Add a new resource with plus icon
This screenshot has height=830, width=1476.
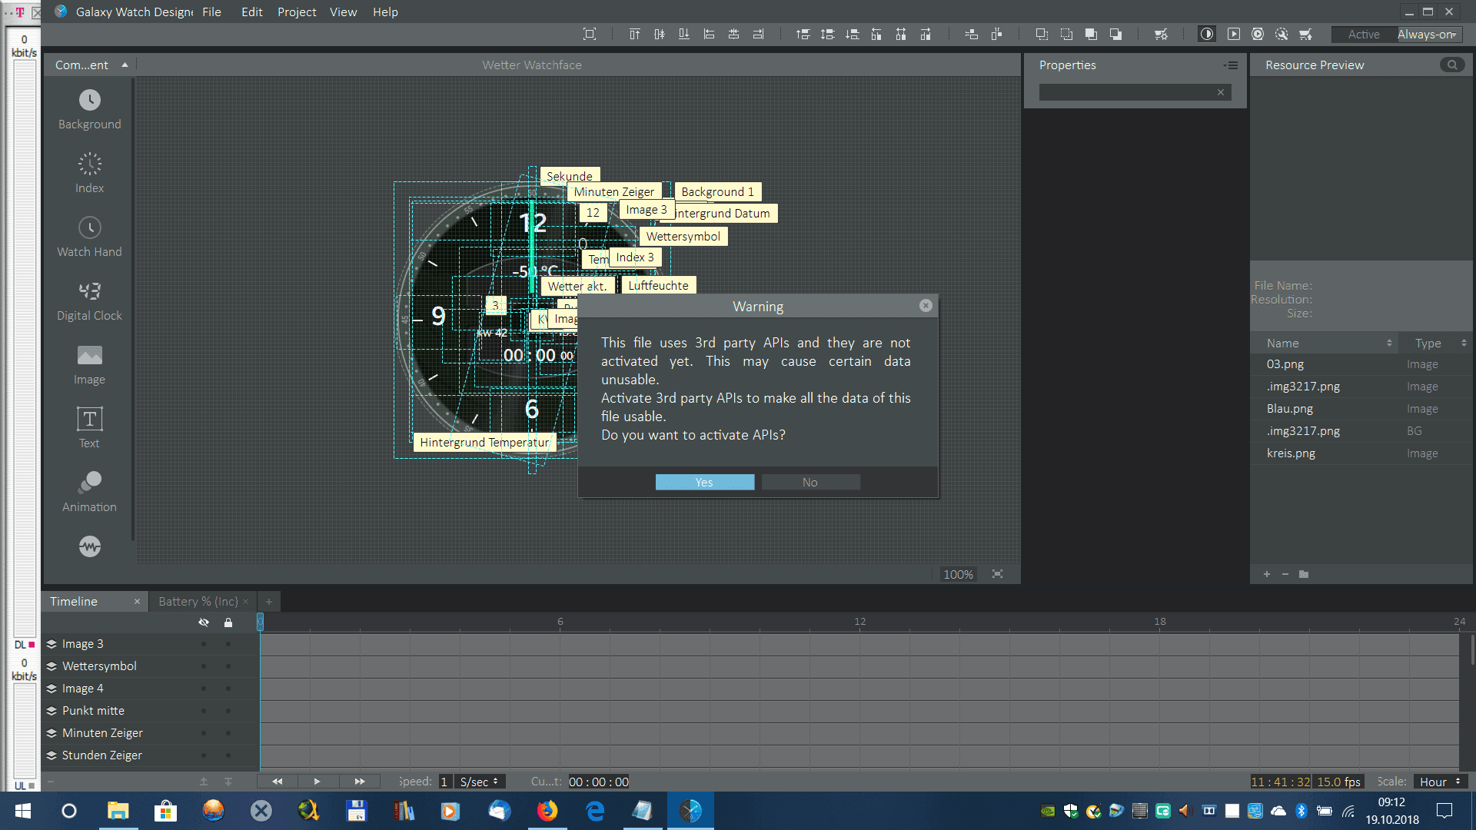pos(1267,574)
